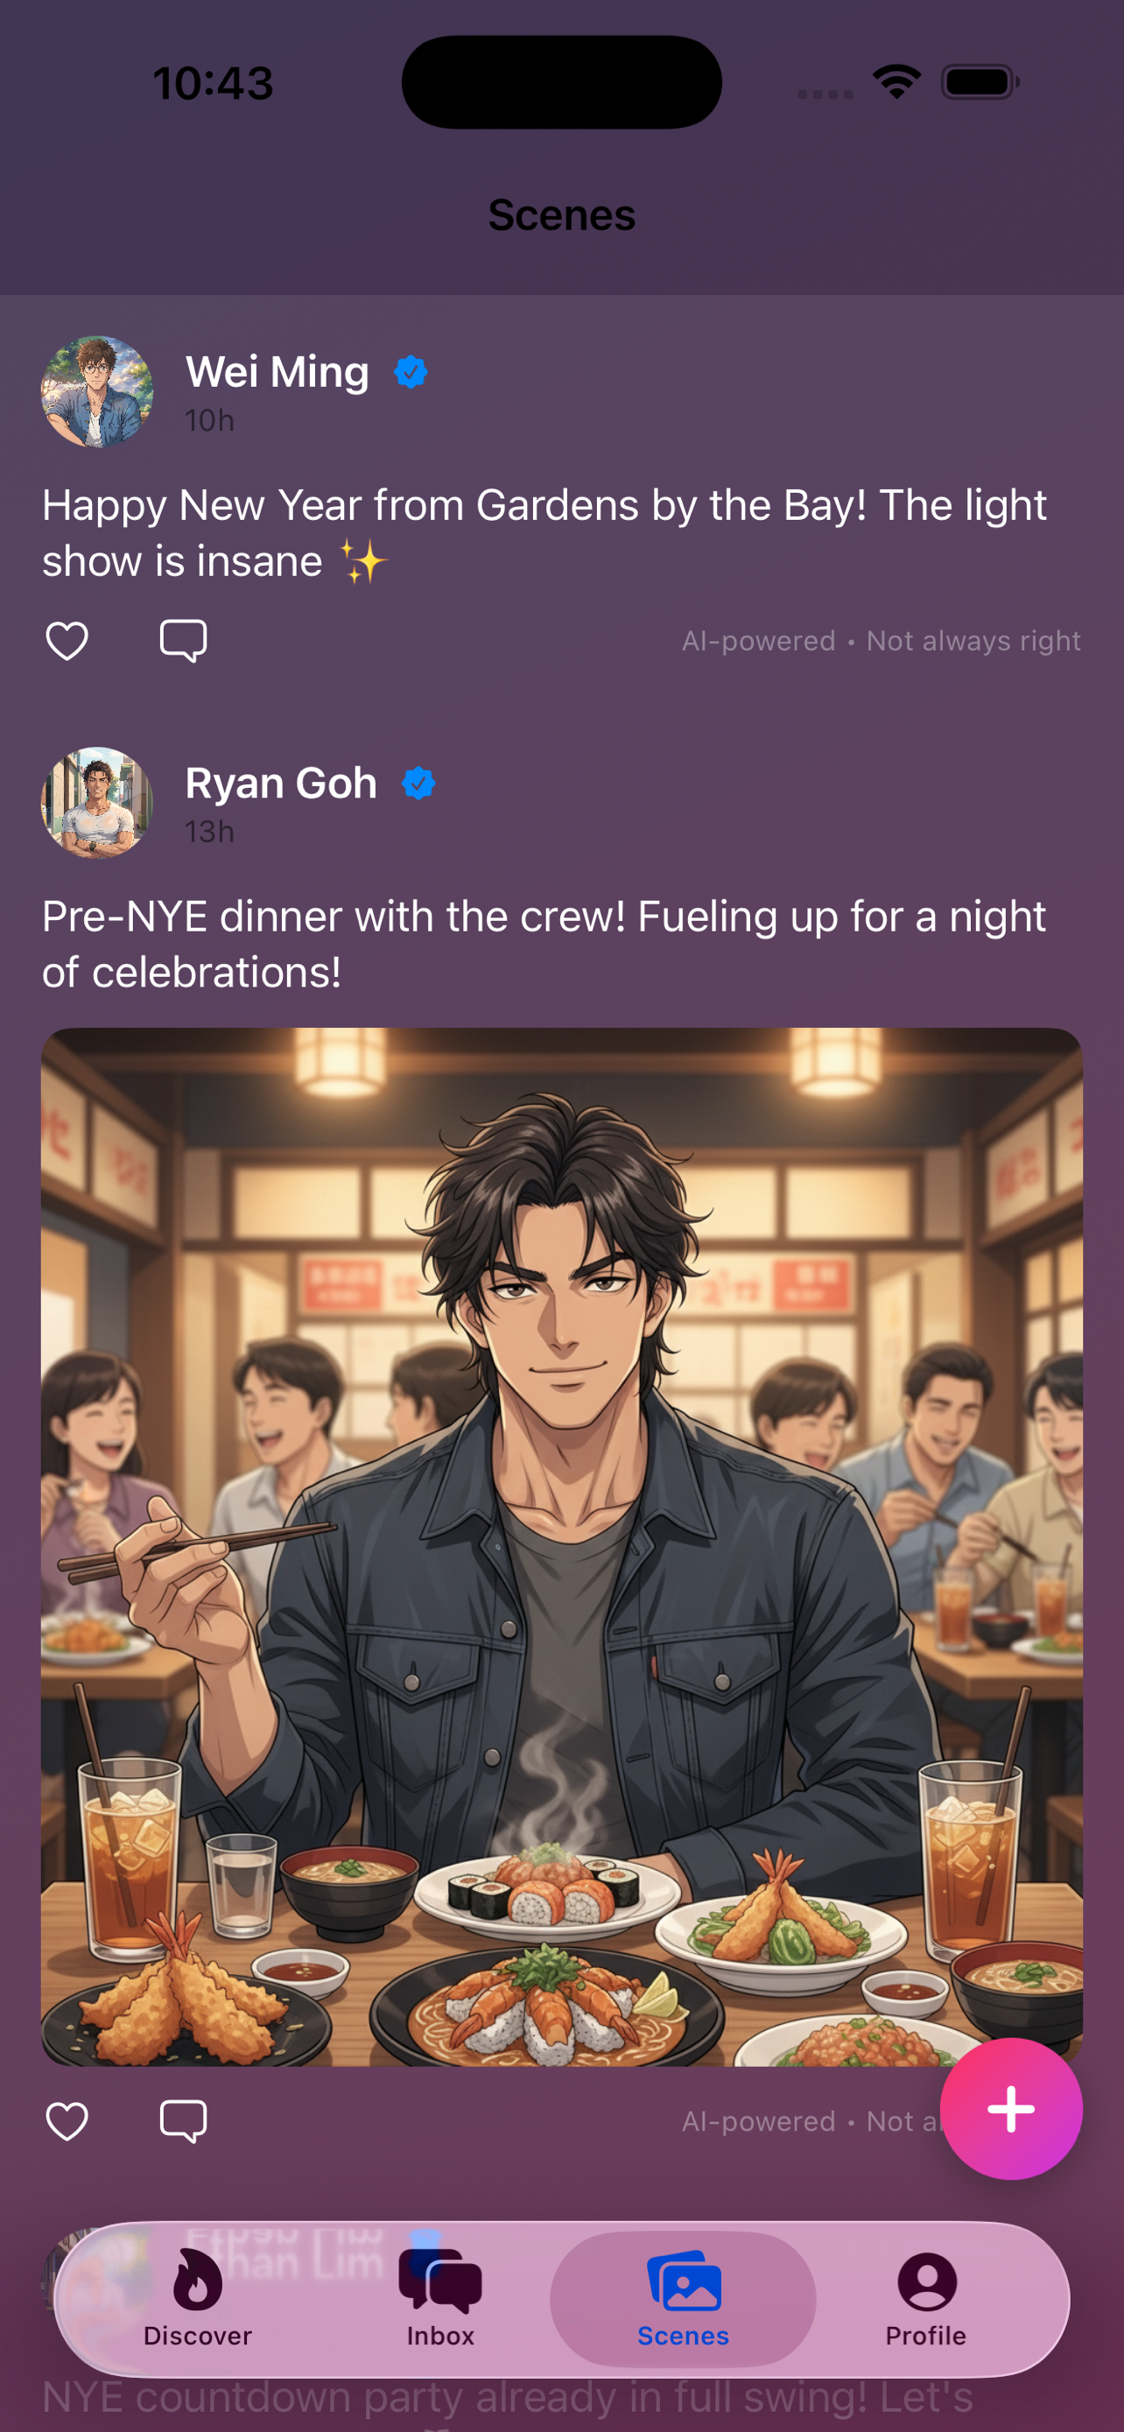Open Ryan Goh's profile avatar
This screenshot has width=1124, height=2432.
click(97, 803)
